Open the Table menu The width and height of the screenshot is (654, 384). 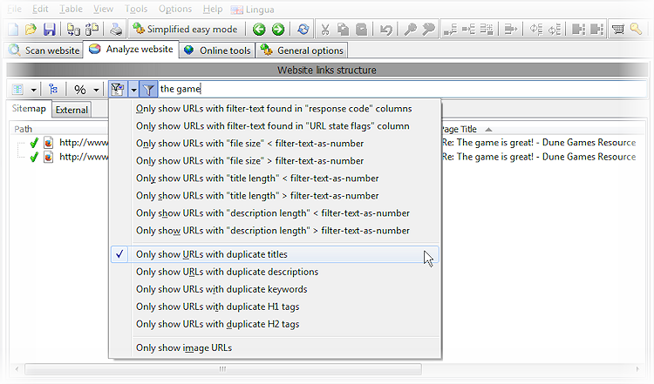point(71,9)
